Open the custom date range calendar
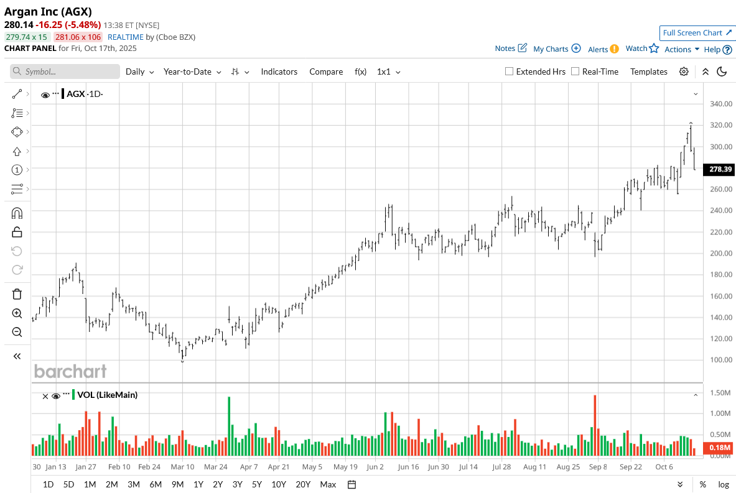The width and height of the screenshot is (736, 493). point(352,484)
